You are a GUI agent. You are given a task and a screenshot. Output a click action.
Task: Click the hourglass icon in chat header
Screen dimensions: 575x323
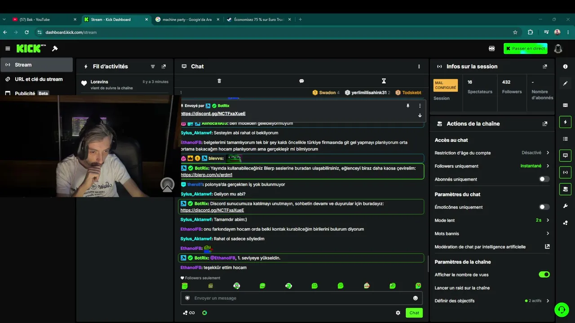coord(384,81)
